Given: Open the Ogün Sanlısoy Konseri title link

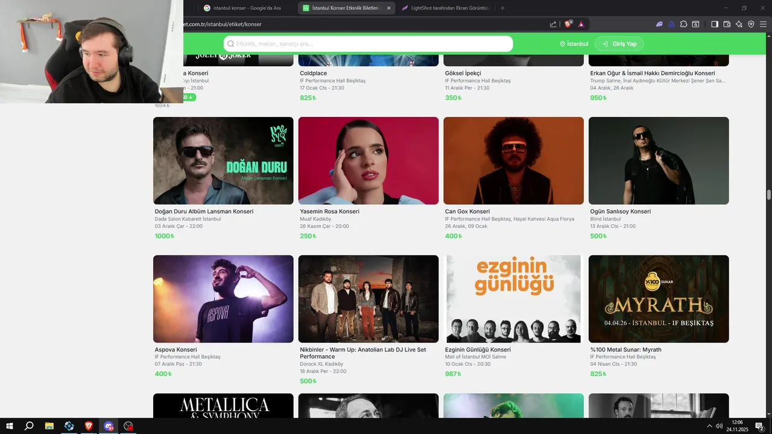Looking at the screenshot, I should pyautogui.click(x=621, y=212).
